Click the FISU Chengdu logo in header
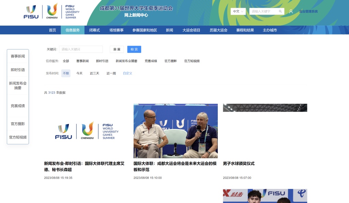349x203 pixels. (52, 11)
